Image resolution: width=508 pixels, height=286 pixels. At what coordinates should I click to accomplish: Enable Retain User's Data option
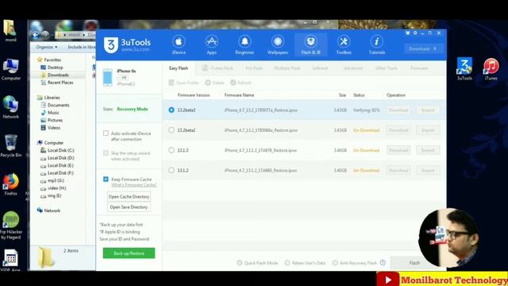point(287,263)
